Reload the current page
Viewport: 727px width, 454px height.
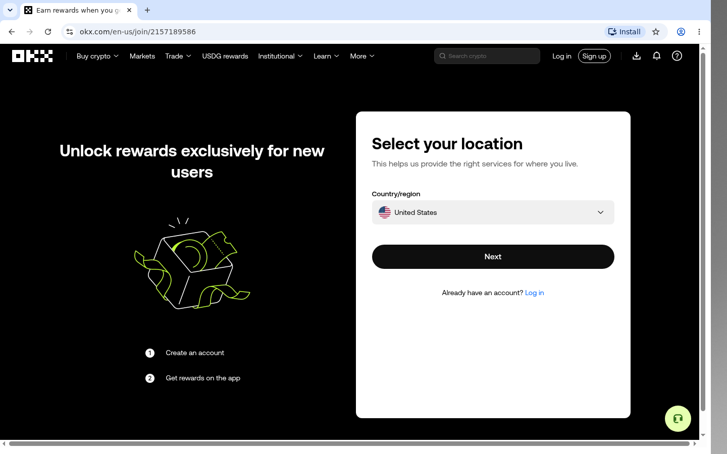click(48, 32)
